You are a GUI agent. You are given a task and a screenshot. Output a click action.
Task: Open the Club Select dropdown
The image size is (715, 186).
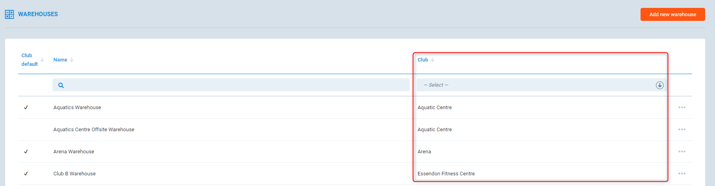pos(536,85)
